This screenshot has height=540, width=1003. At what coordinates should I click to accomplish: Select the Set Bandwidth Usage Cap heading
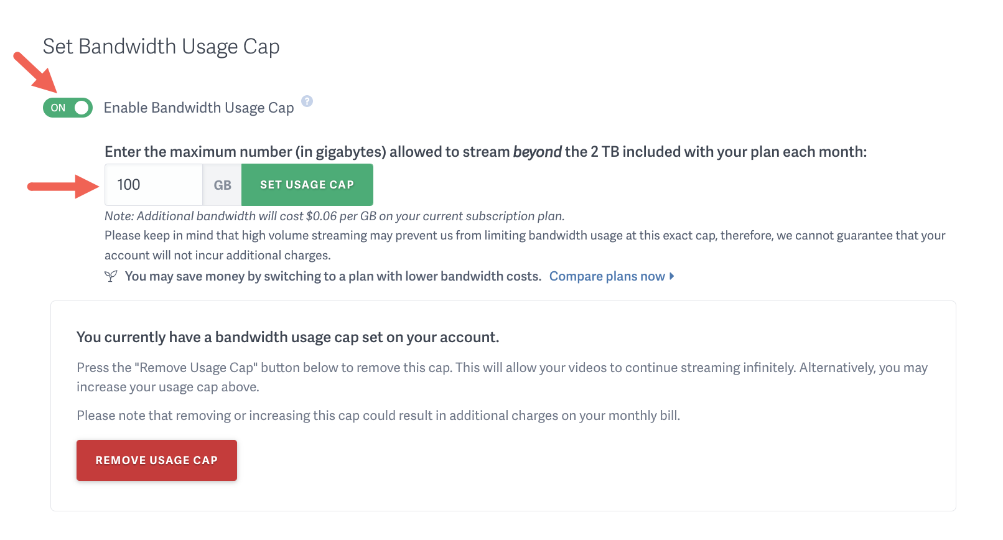(161, 46)
